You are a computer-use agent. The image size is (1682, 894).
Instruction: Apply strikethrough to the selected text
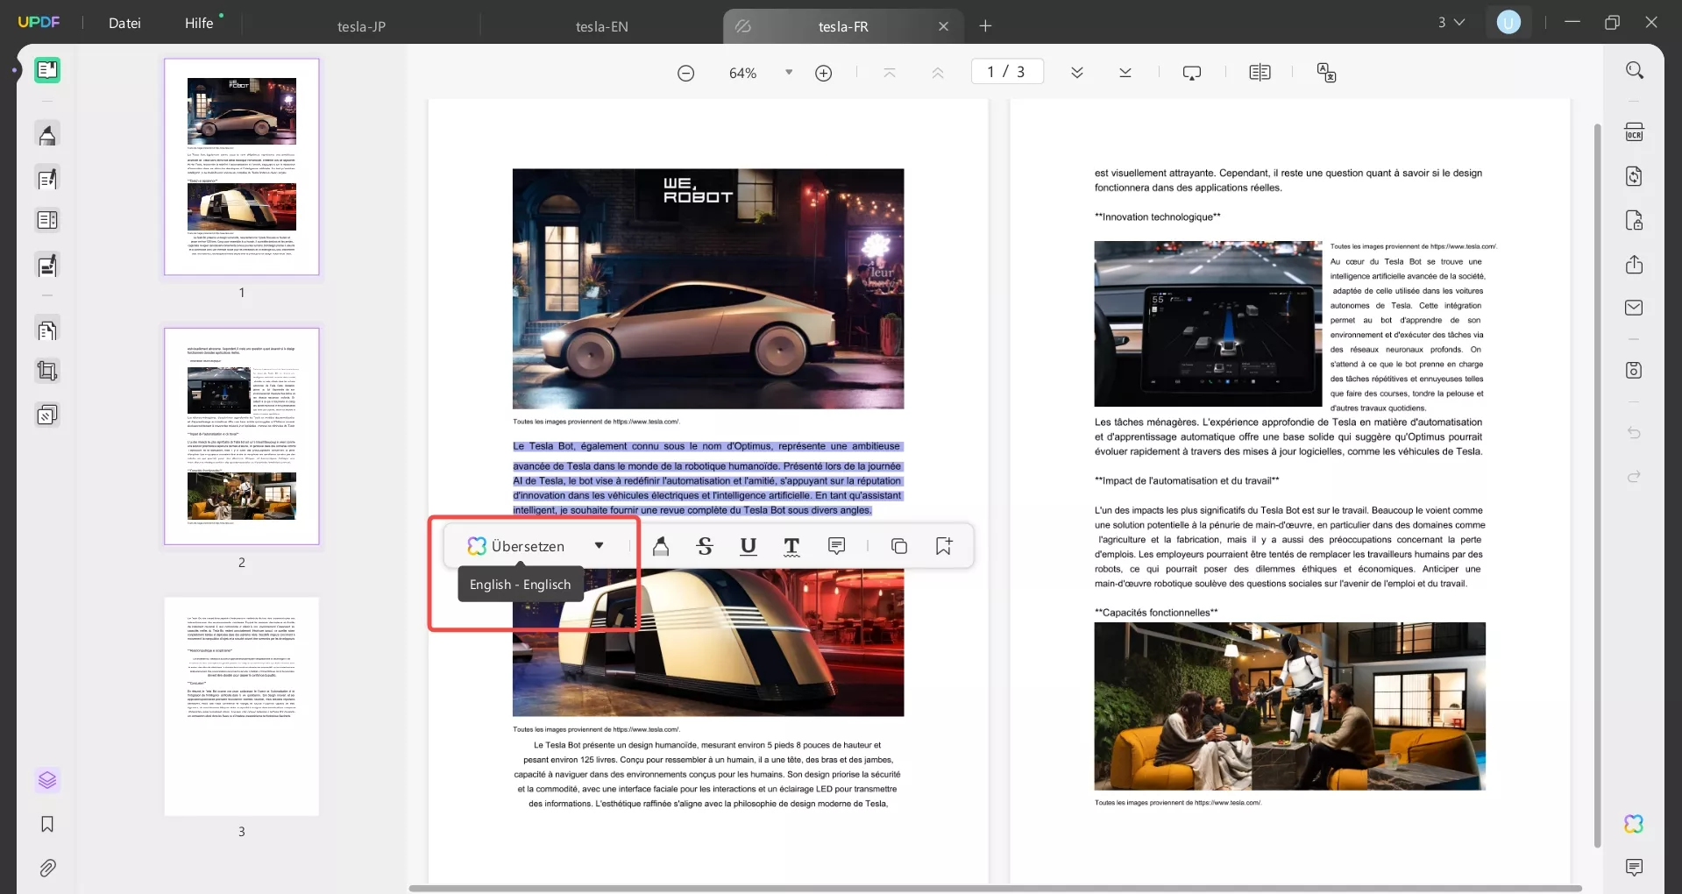(705, 547)
